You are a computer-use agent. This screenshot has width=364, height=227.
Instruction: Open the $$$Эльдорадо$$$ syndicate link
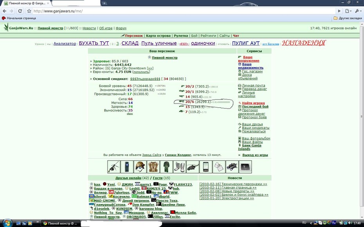pos(145,79)
